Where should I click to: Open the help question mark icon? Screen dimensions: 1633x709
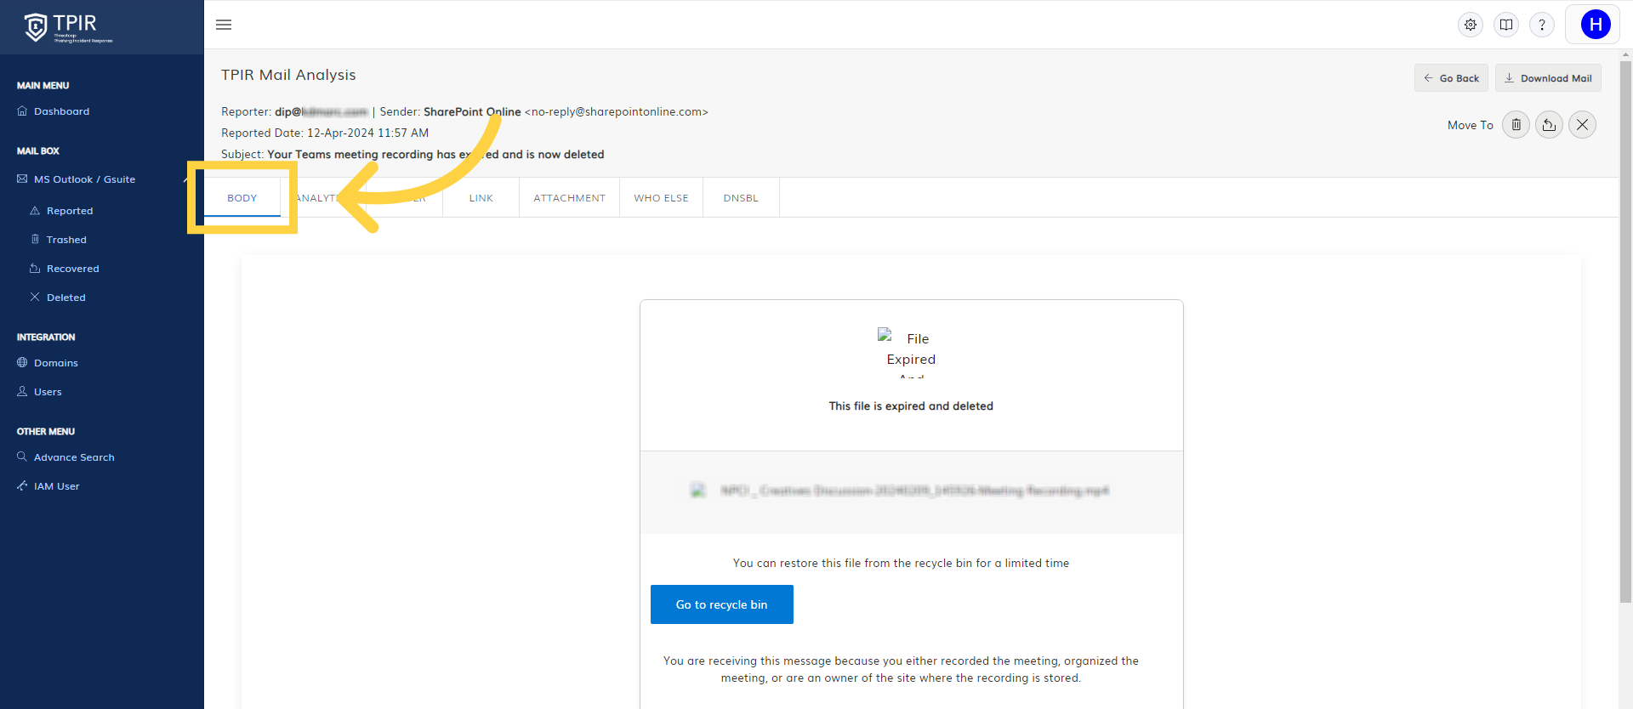point(1542,25)
